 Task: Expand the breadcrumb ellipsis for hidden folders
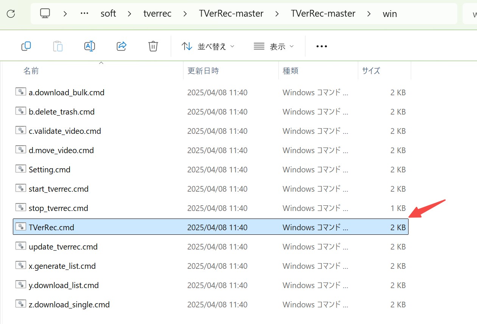click(84, 14)
